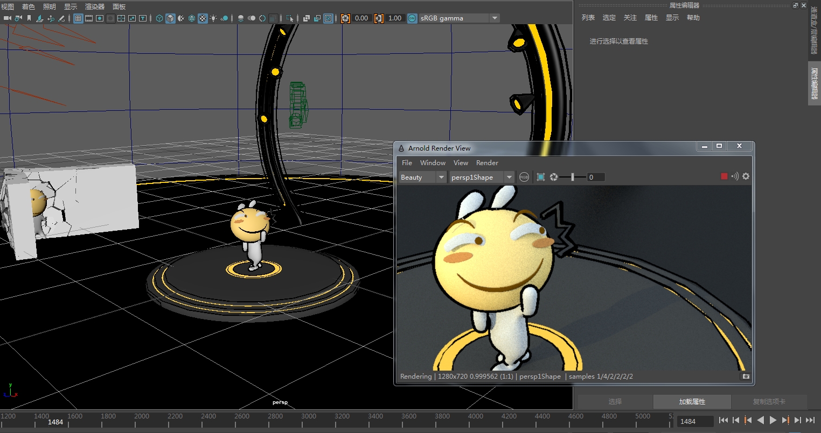Screen dimensions: 821x433
Task: Click the snapshot camera icon in Arnold status bar
Action: (746, 377)
